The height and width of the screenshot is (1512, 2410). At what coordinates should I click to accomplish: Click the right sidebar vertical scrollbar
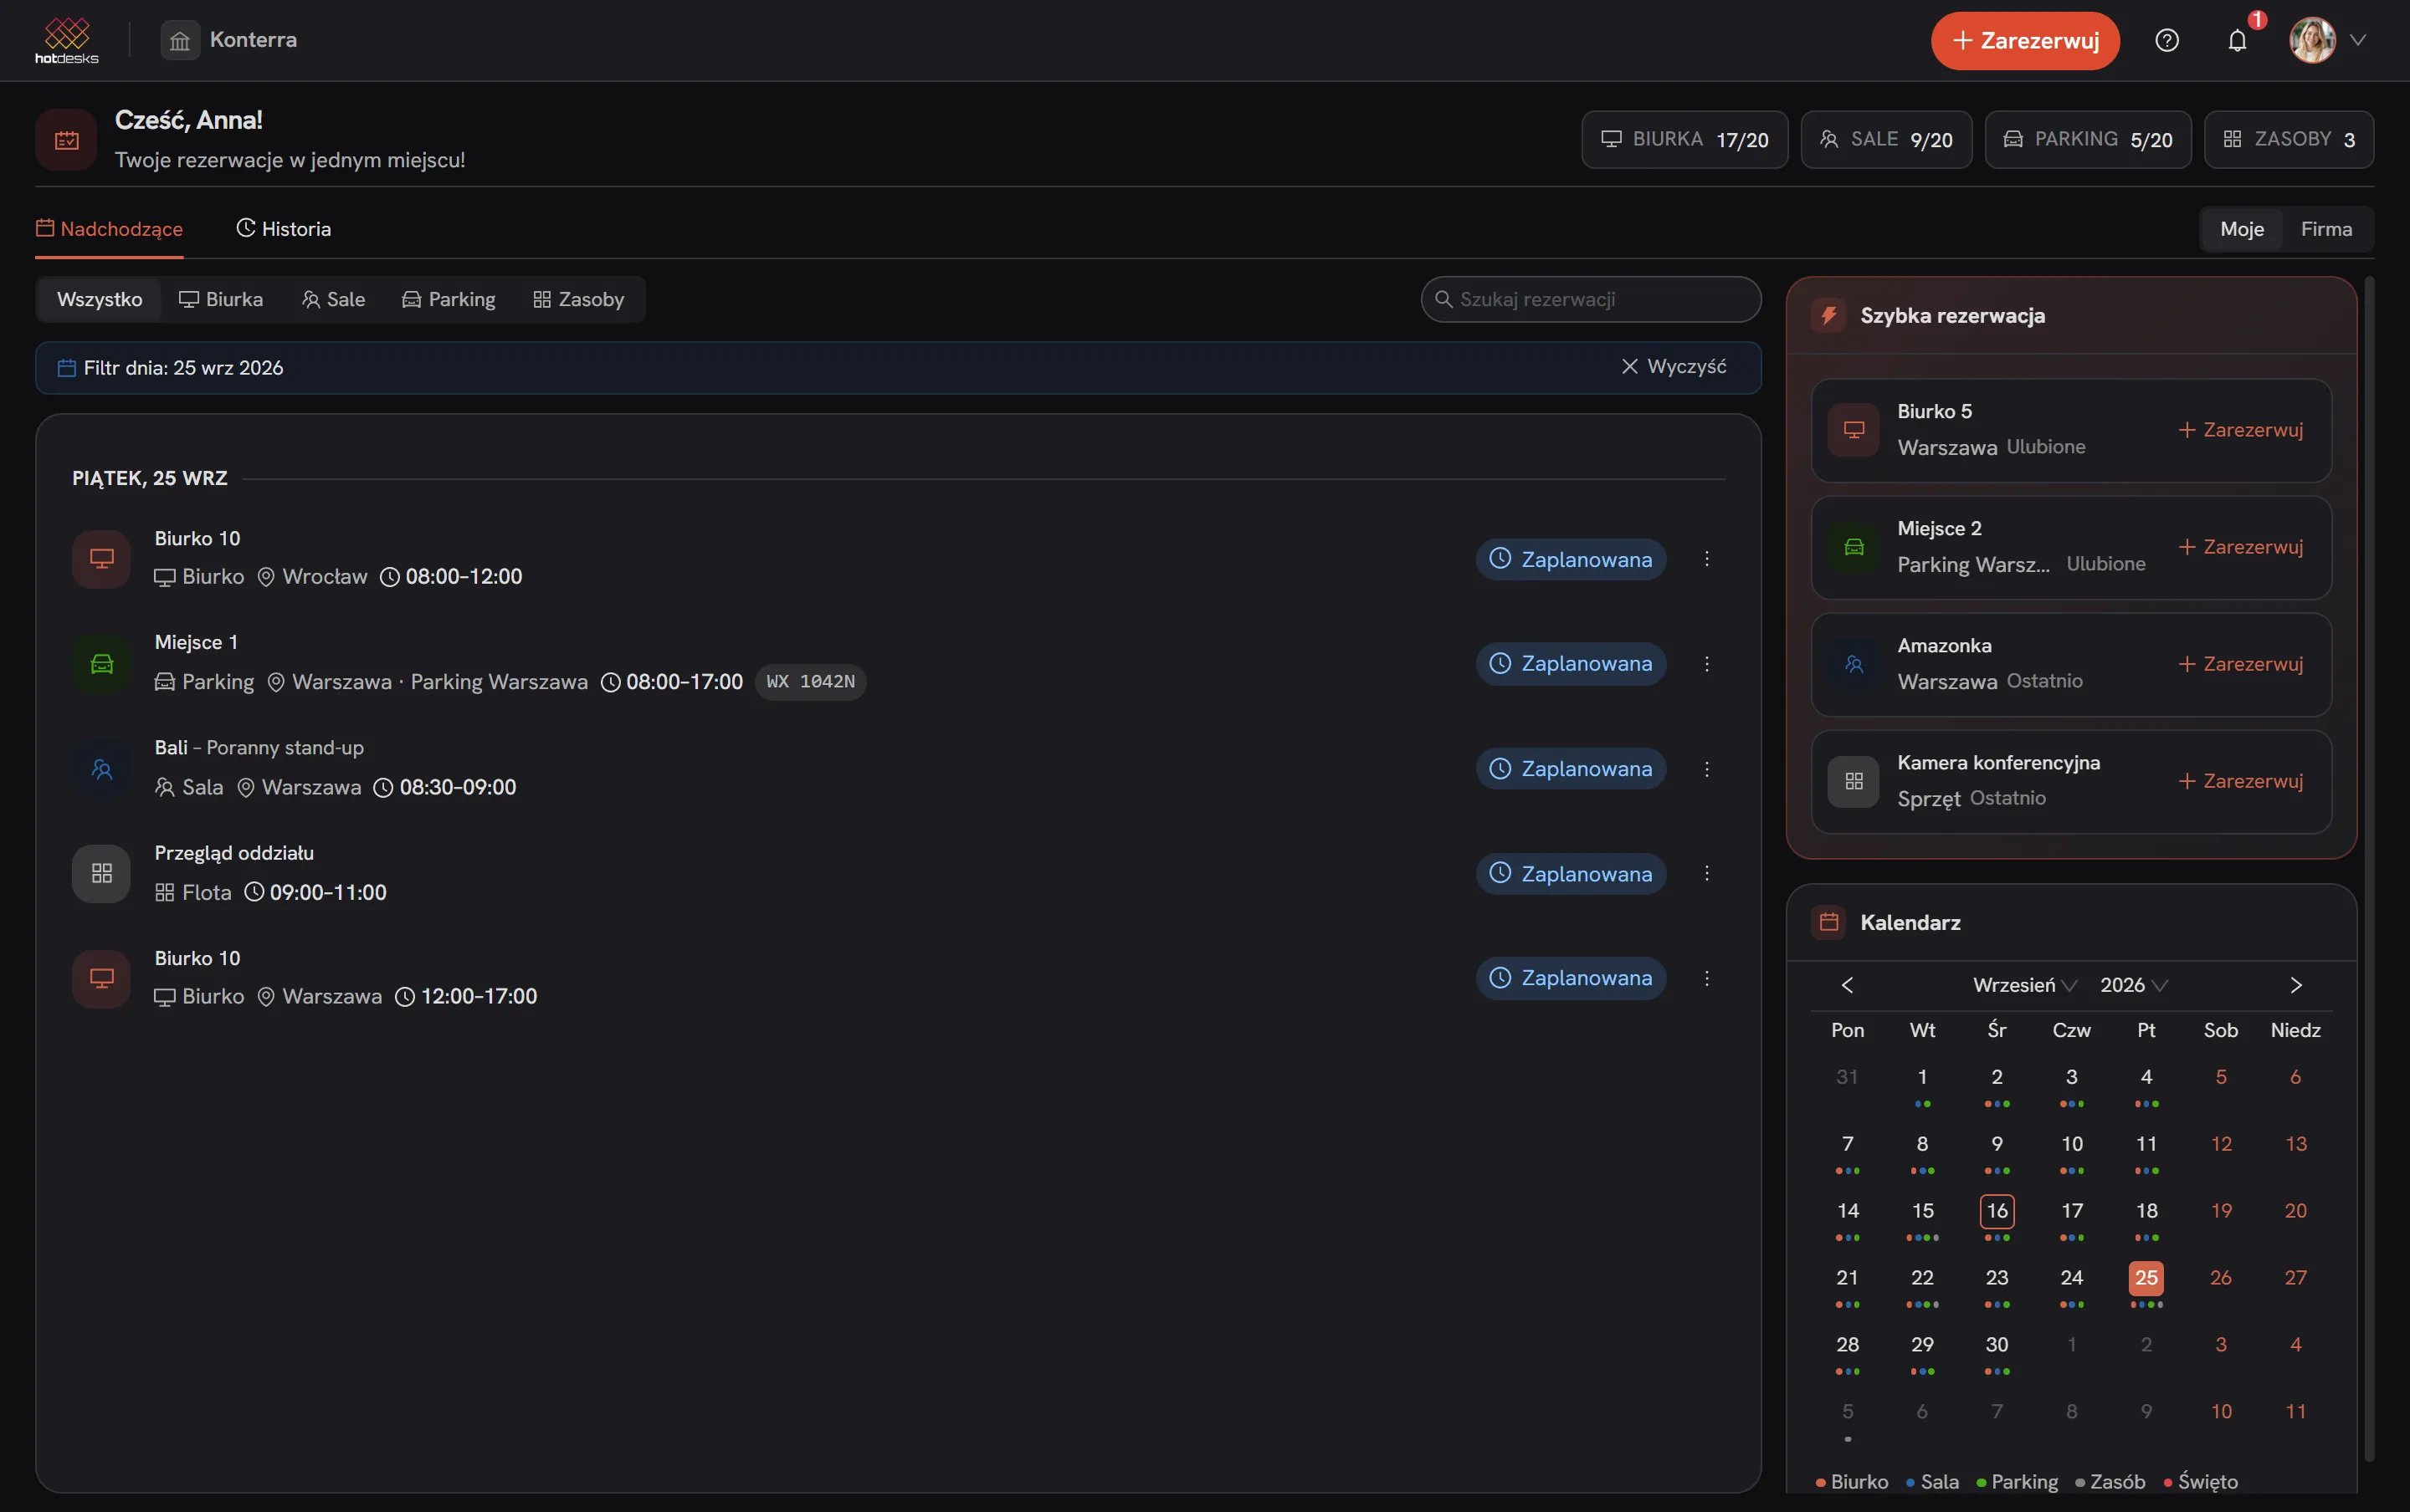(2369, 870)
